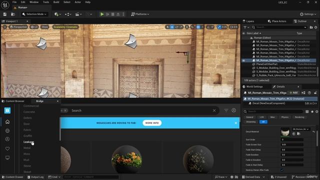Choose the Select objects mode in viewport toolbar

pyautogui.click(x=167, y=27)
